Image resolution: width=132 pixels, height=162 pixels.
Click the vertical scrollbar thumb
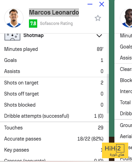[x=108, y=93]
